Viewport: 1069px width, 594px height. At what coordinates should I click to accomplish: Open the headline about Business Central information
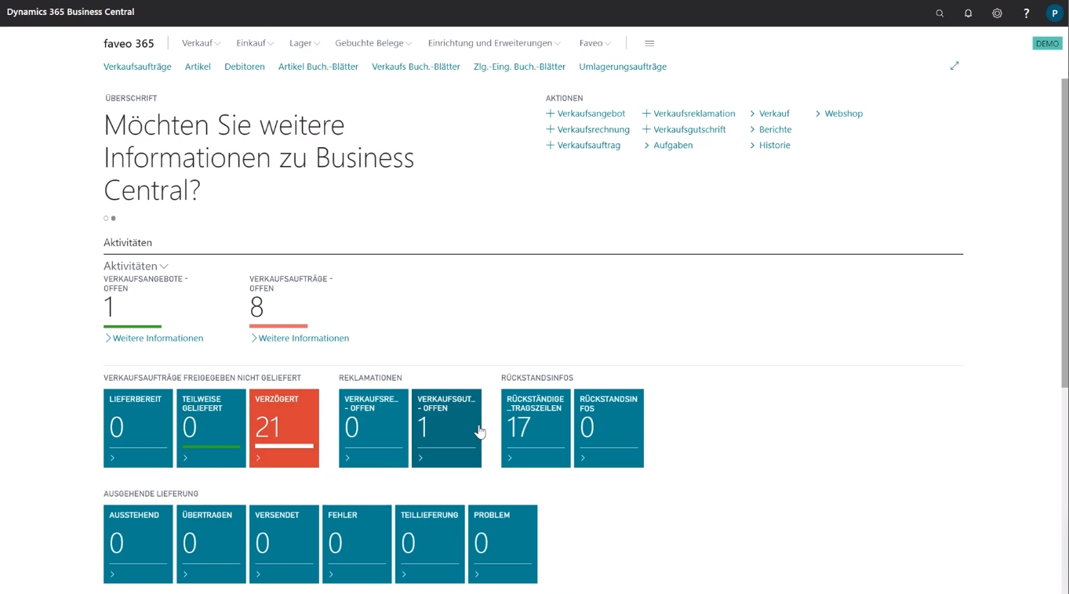pos(259,158)
